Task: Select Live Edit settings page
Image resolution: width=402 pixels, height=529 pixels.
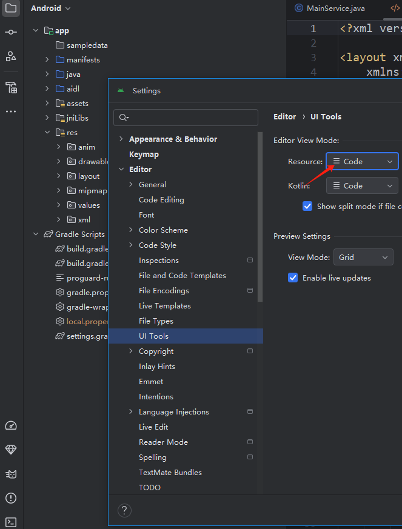Action: [153, 427]
